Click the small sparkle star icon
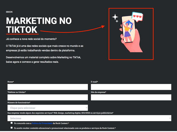 coord(117,21)
